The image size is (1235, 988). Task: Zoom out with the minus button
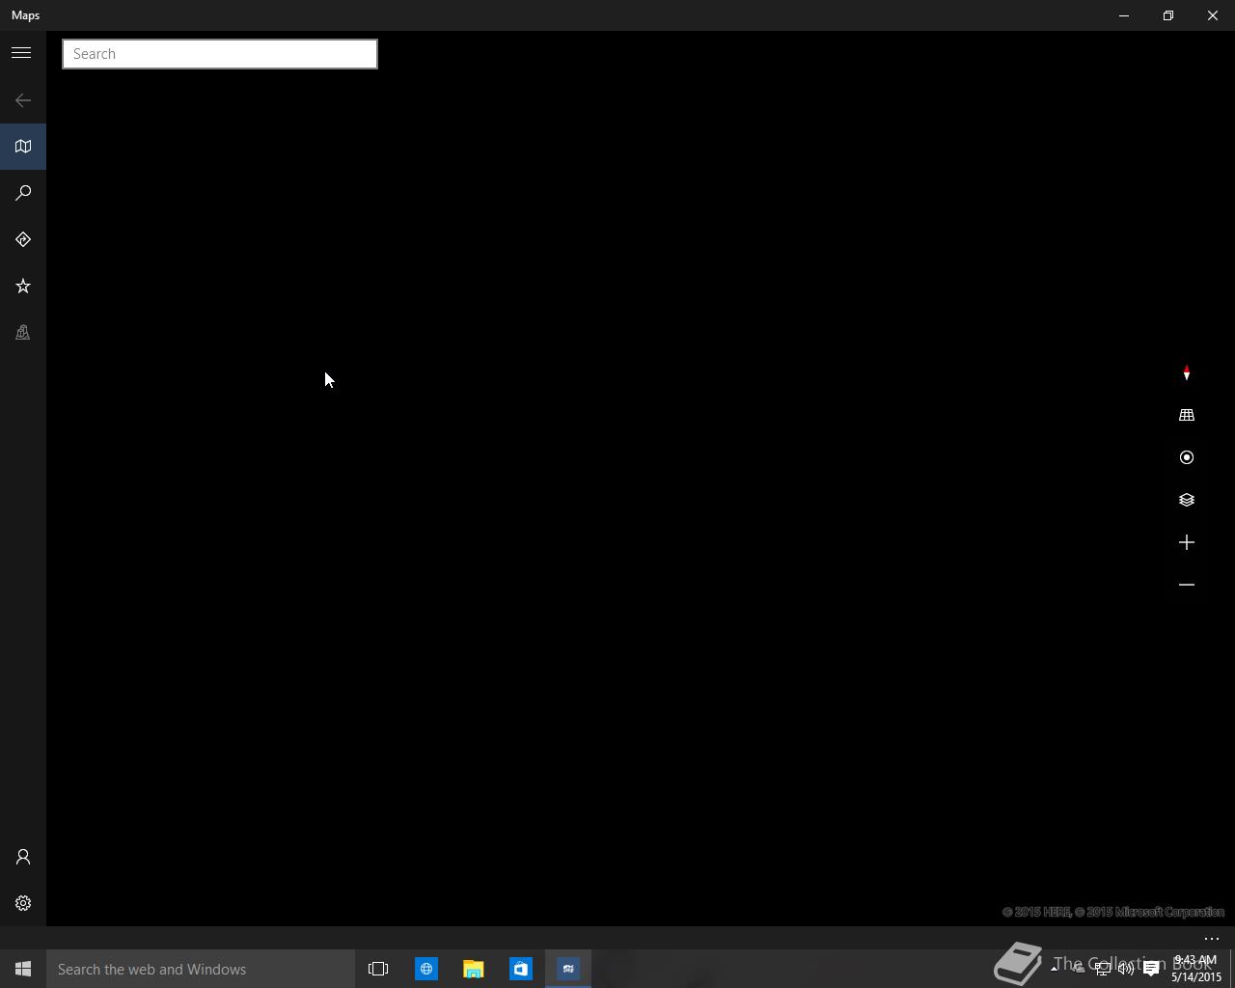1187,585
